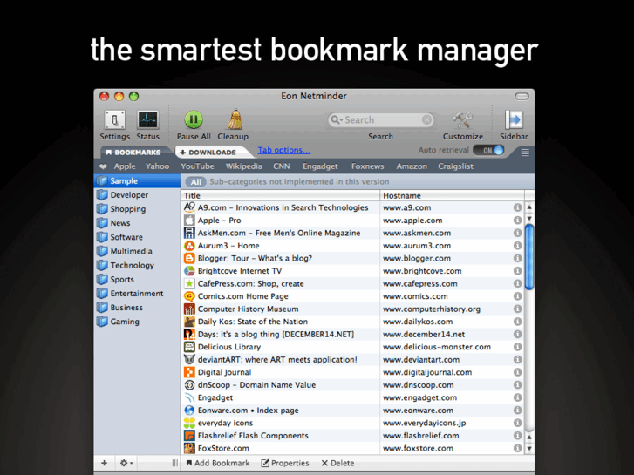Select the Daily Kos: State of the Nation row
The image size is (634, 475).
pos(352,322)
